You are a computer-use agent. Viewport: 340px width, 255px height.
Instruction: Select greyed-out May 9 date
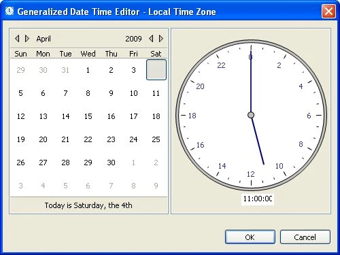click(x=156, y=186)
